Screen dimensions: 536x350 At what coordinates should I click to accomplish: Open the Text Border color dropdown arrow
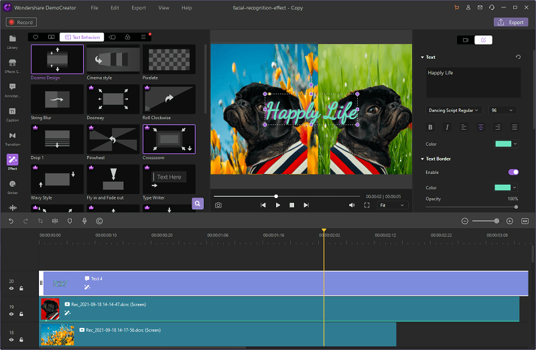[515, 187]
